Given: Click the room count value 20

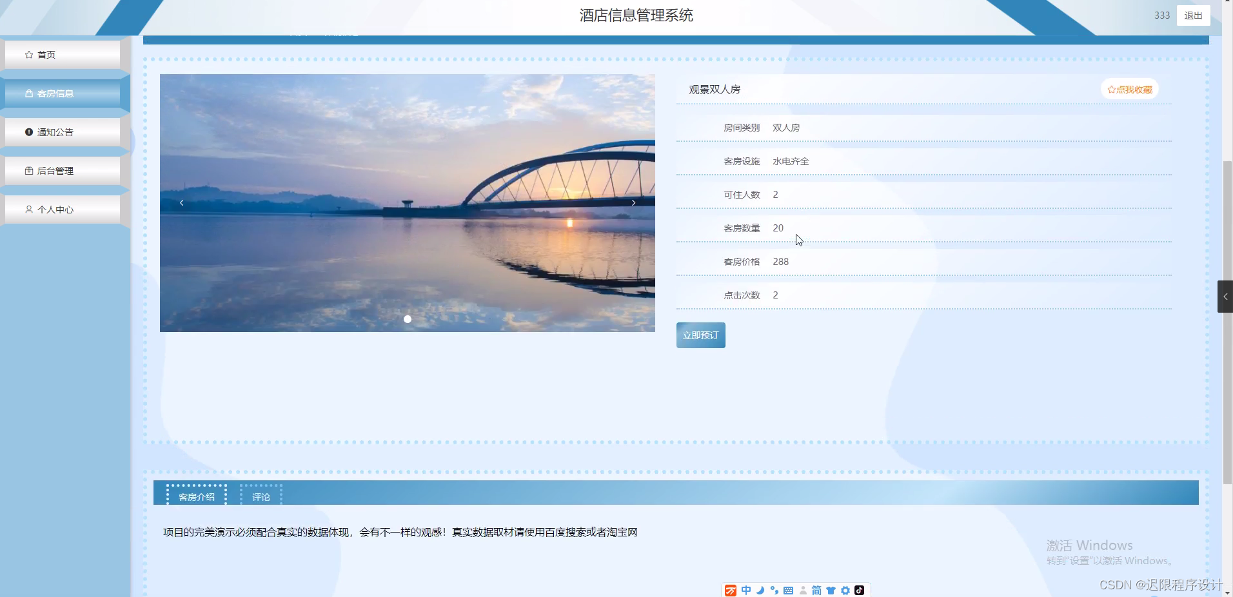Looking at the screenshot, I should tap(778, 228).
